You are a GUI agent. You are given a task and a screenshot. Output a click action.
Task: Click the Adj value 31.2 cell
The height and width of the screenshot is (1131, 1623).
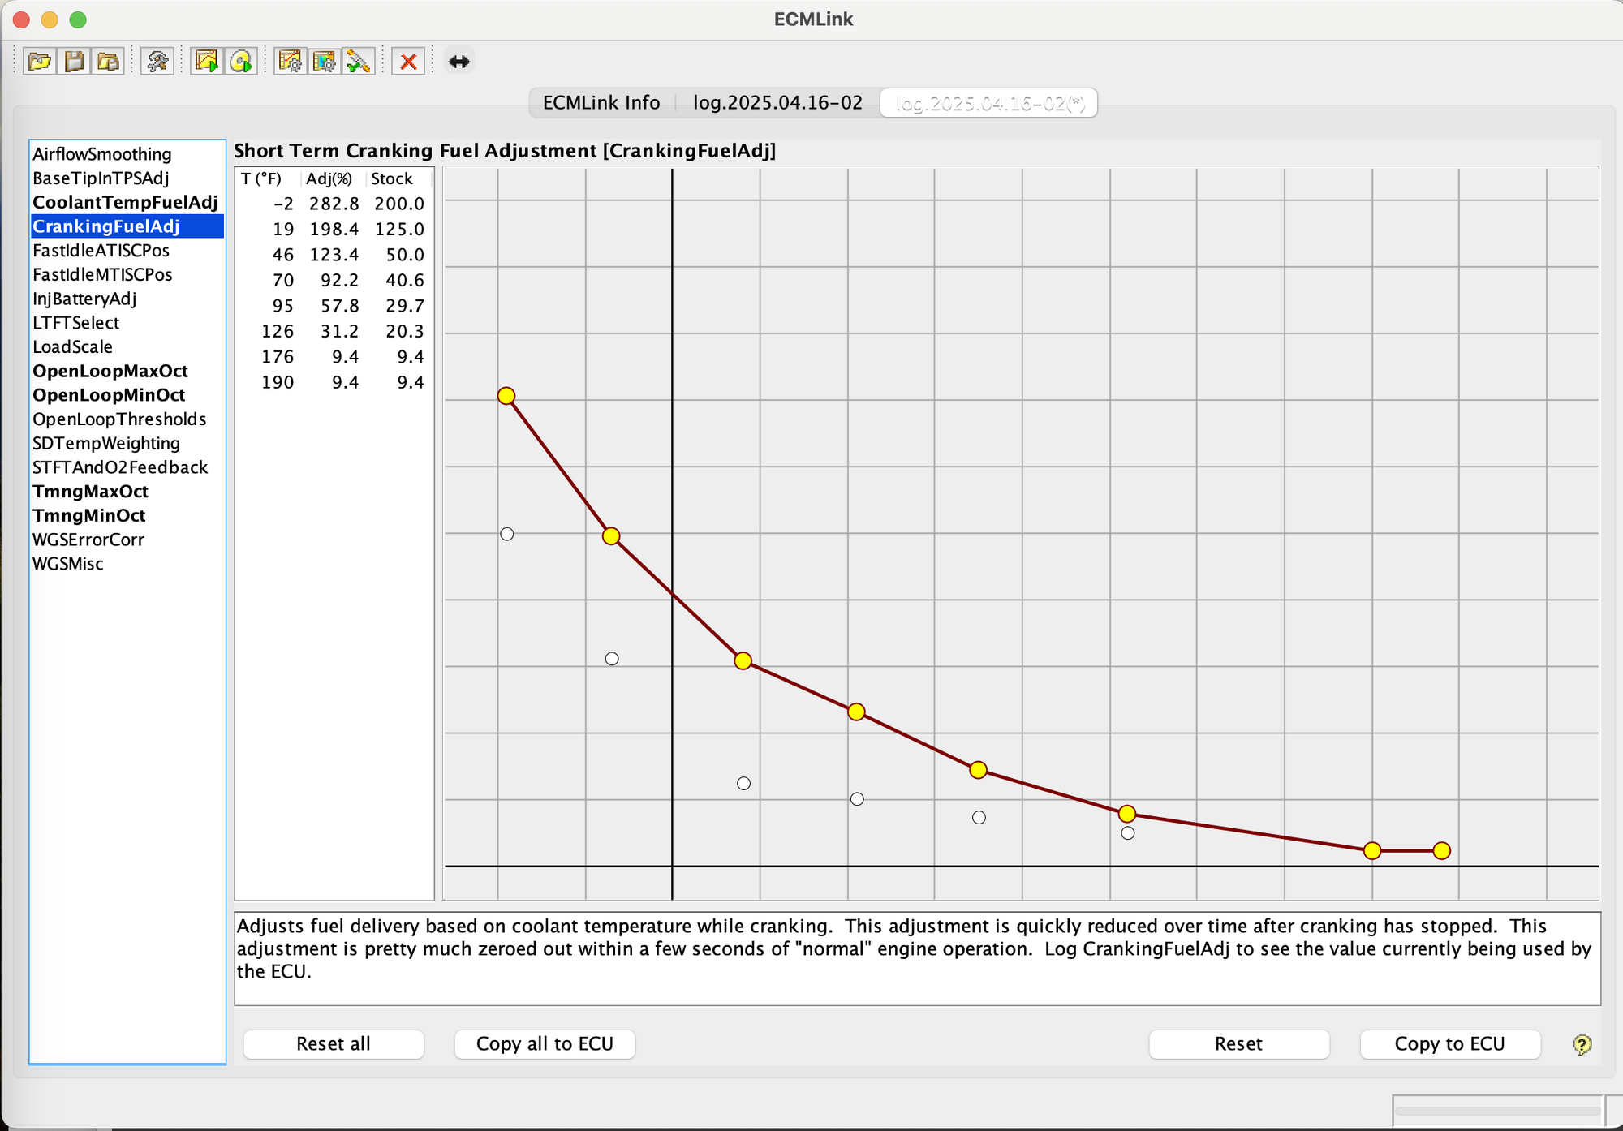(334, 332)
